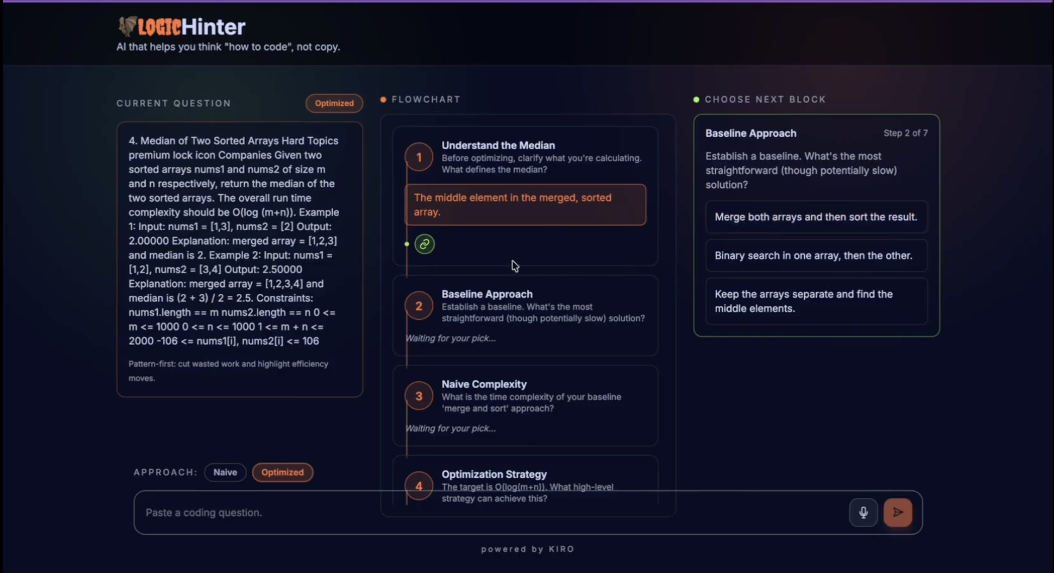Switch approach to Naive

[x=225, y=472]
